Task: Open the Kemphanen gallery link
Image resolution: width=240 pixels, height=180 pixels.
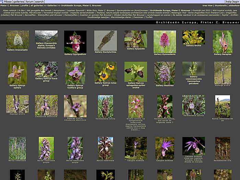Action: point(59,11)
